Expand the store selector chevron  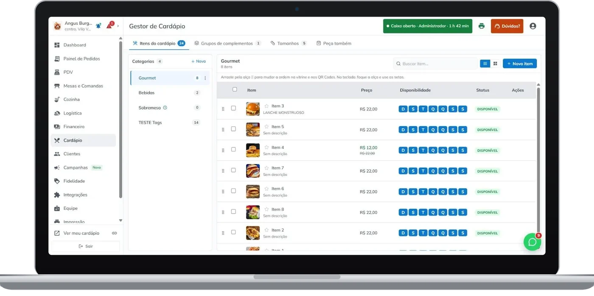click(x=118, y=26)
